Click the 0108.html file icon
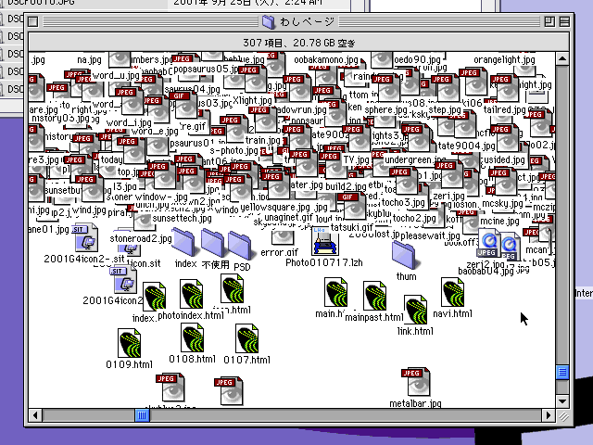Viewport: 593px width, 445px height. pos(193,338)
